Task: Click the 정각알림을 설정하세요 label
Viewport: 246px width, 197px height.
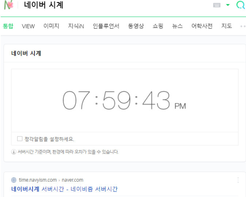Action: (x=49, y=139)
